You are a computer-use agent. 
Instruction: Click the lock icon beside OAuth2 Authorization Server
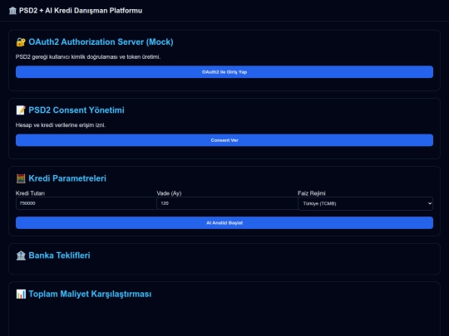[x=21, y=42]
